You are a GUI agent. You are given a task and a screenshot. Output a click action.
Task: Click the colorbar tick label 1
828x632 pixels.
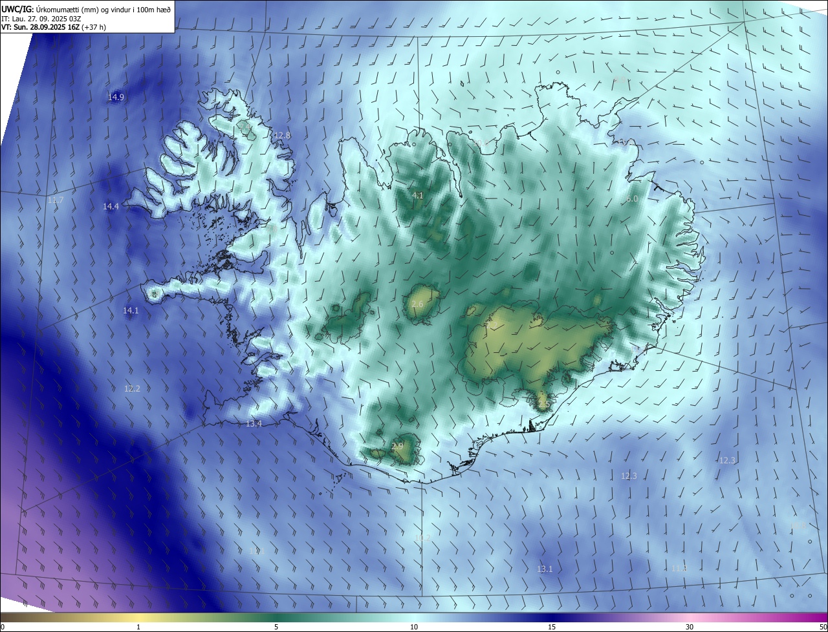click(x=138, y=627)
